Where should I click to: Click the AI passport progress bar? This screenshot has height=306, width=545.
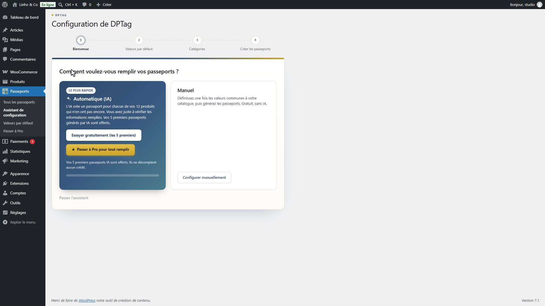(x=112, y=175)
